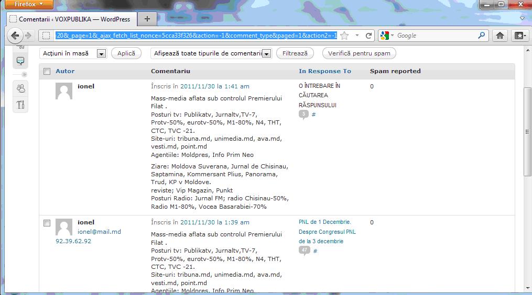Click the page vertical scrollbar thumb
The image size is (532, 295).
527,131
